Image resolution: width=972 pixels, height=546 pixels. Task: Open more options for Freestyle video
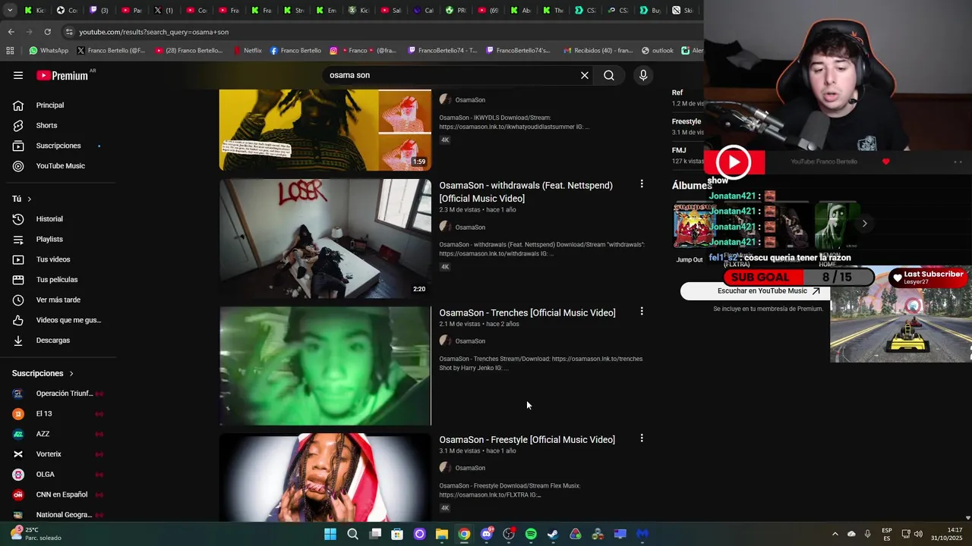642,438
